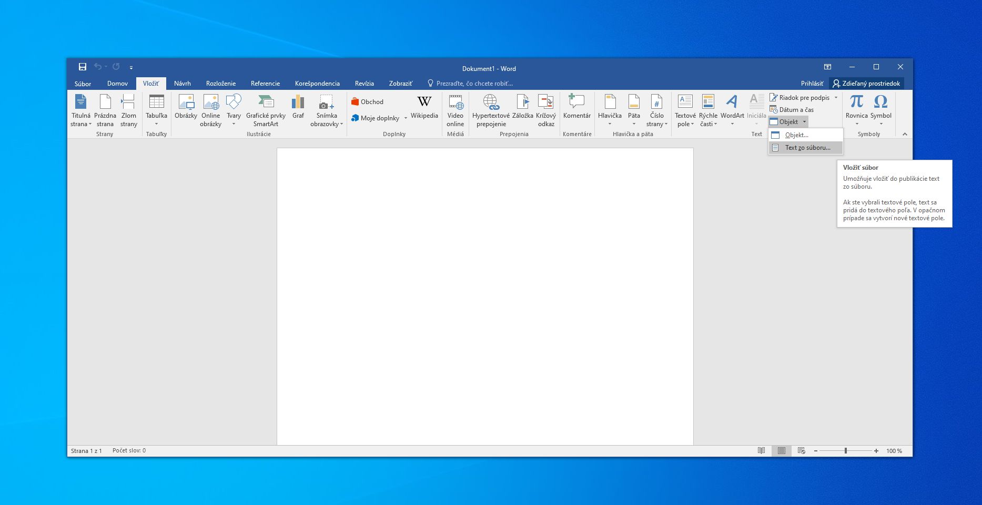Zoom in with the plus button
Screen dimensions: 982x505
pyautogui.click(x=876, y=451)
